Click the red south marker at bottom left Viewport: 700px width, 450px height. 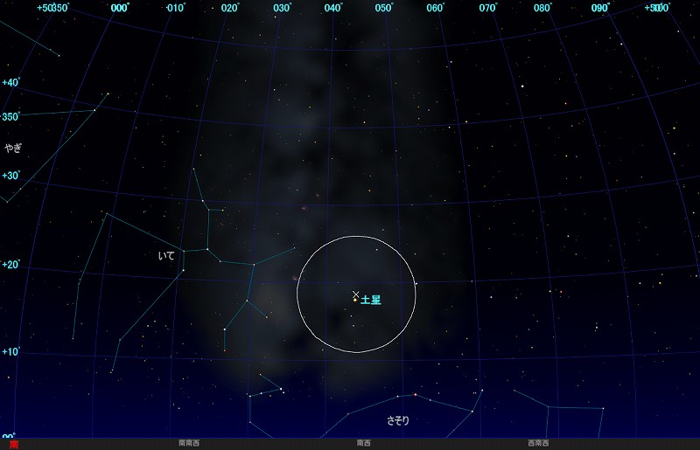tap(13, 444)
